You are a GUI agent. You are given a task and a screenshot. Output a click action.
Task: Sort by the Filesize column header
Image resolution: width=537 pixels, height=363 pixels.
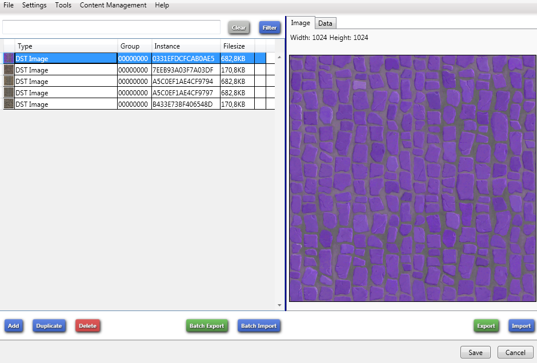pos(237,46)
